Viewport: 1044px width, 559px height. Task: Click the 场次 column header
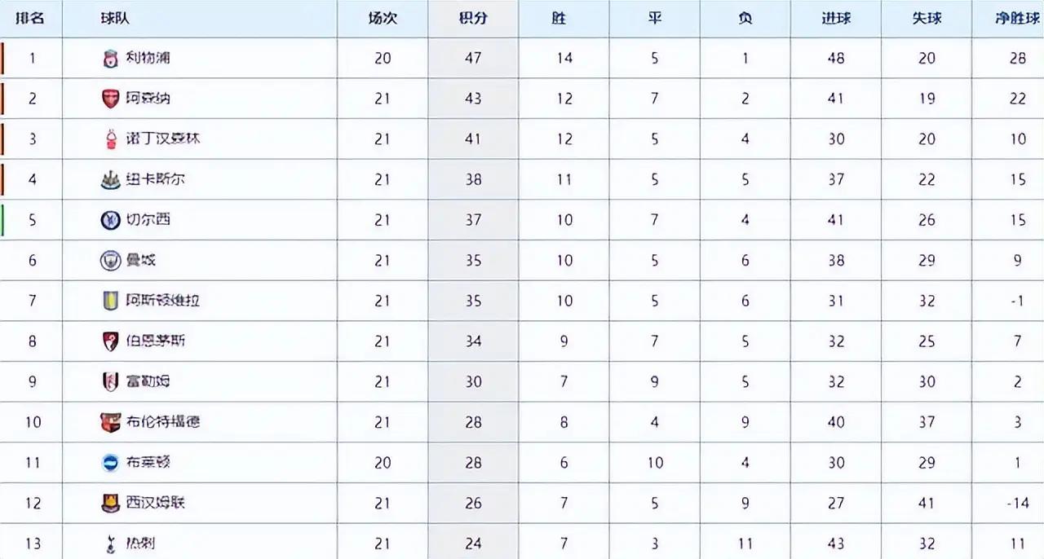[x=383, y=18]
